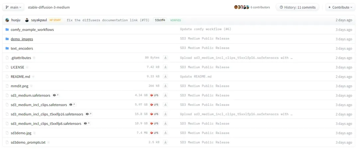Click download icon for sd3demo_prompts.txt
The width and height of the screenshot is (359, 153).
(166, 142)
